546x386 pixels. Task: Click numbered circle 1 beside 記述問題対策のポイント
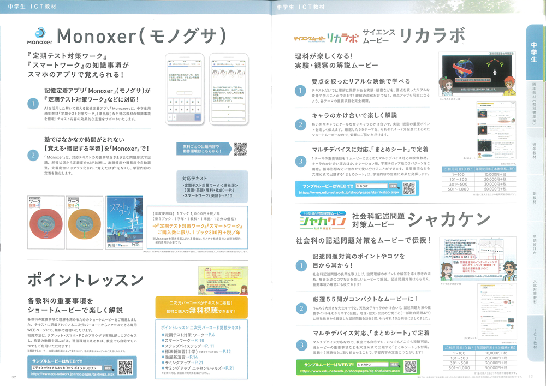coord(301,266)
